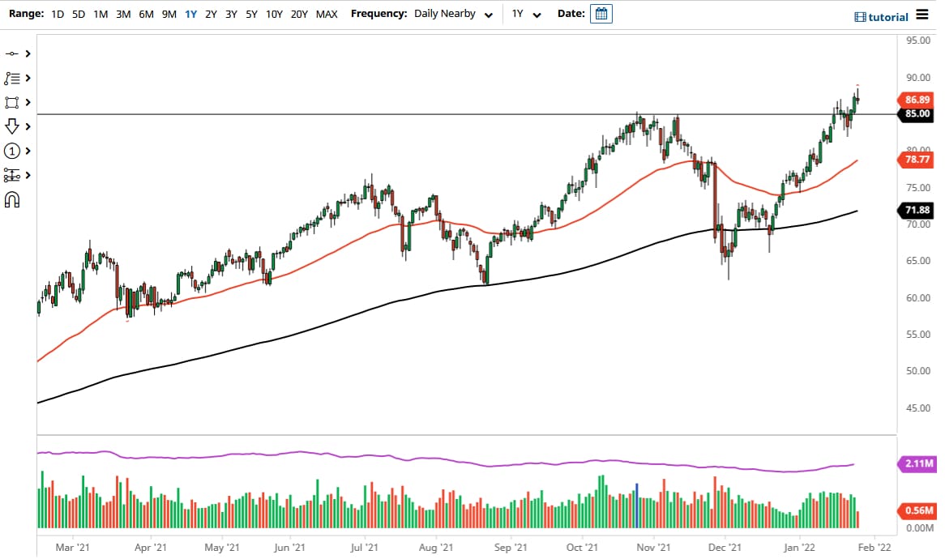Click the 85.00 horizontal line price label

[x=916, y=114]
